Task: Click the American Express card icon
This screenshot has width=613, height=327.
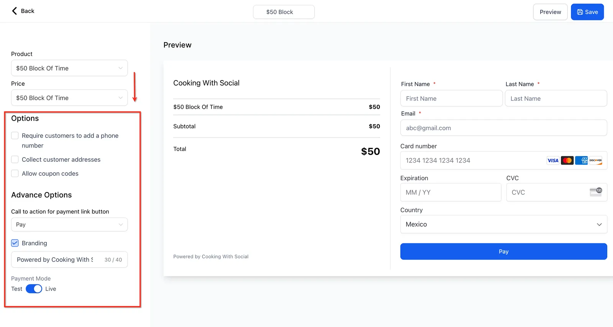Action: (x=582, y=161)
